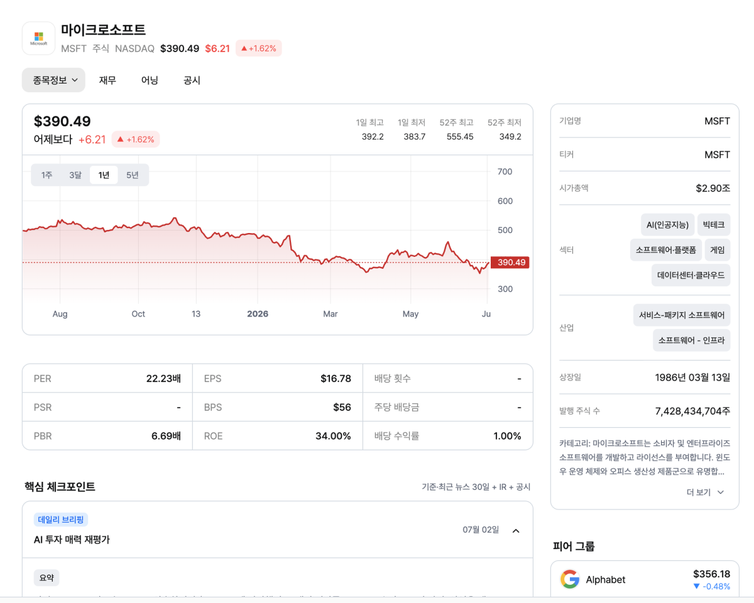Click the briefing date 07월 02일

pyautogui.click(x=481, y=530)
